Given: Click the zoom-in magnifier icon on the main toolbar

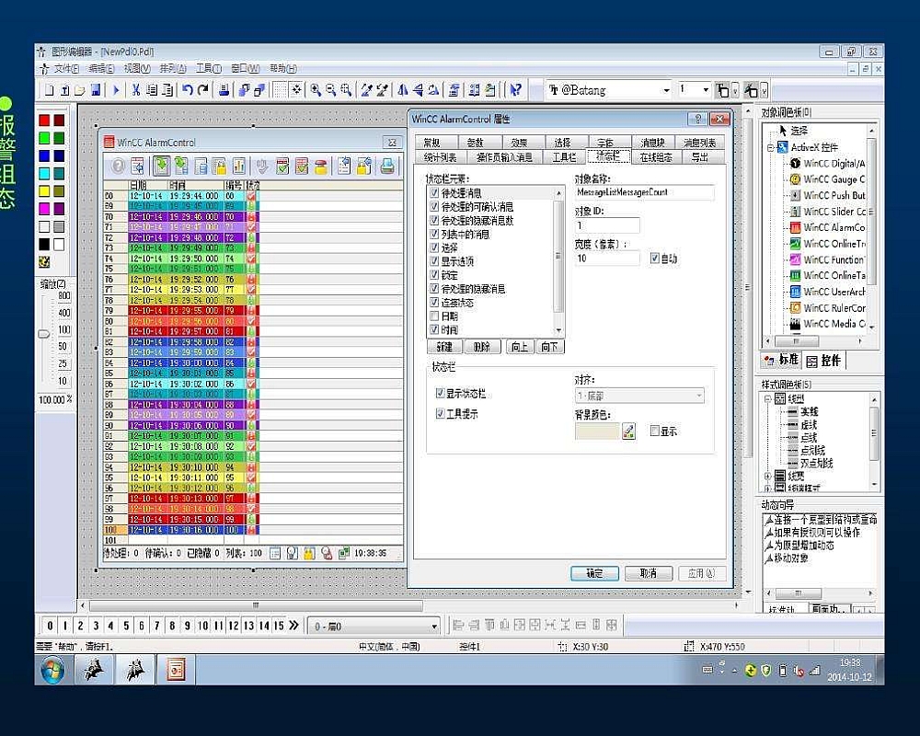Looking at the screenshot, I should click(x=317, y=89).
